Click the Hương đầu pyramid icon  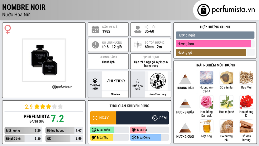point(185,79)
